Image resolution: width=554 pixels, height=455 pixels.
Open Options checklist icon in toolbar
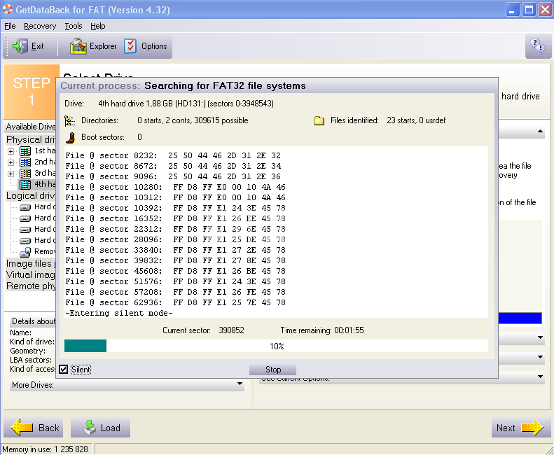tap(131, 46)
